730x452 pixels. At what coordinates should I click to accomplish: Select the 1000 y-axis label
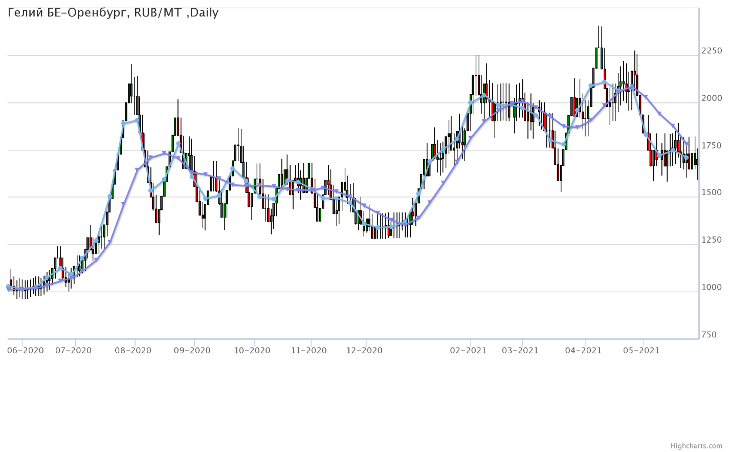coord(712,288)
